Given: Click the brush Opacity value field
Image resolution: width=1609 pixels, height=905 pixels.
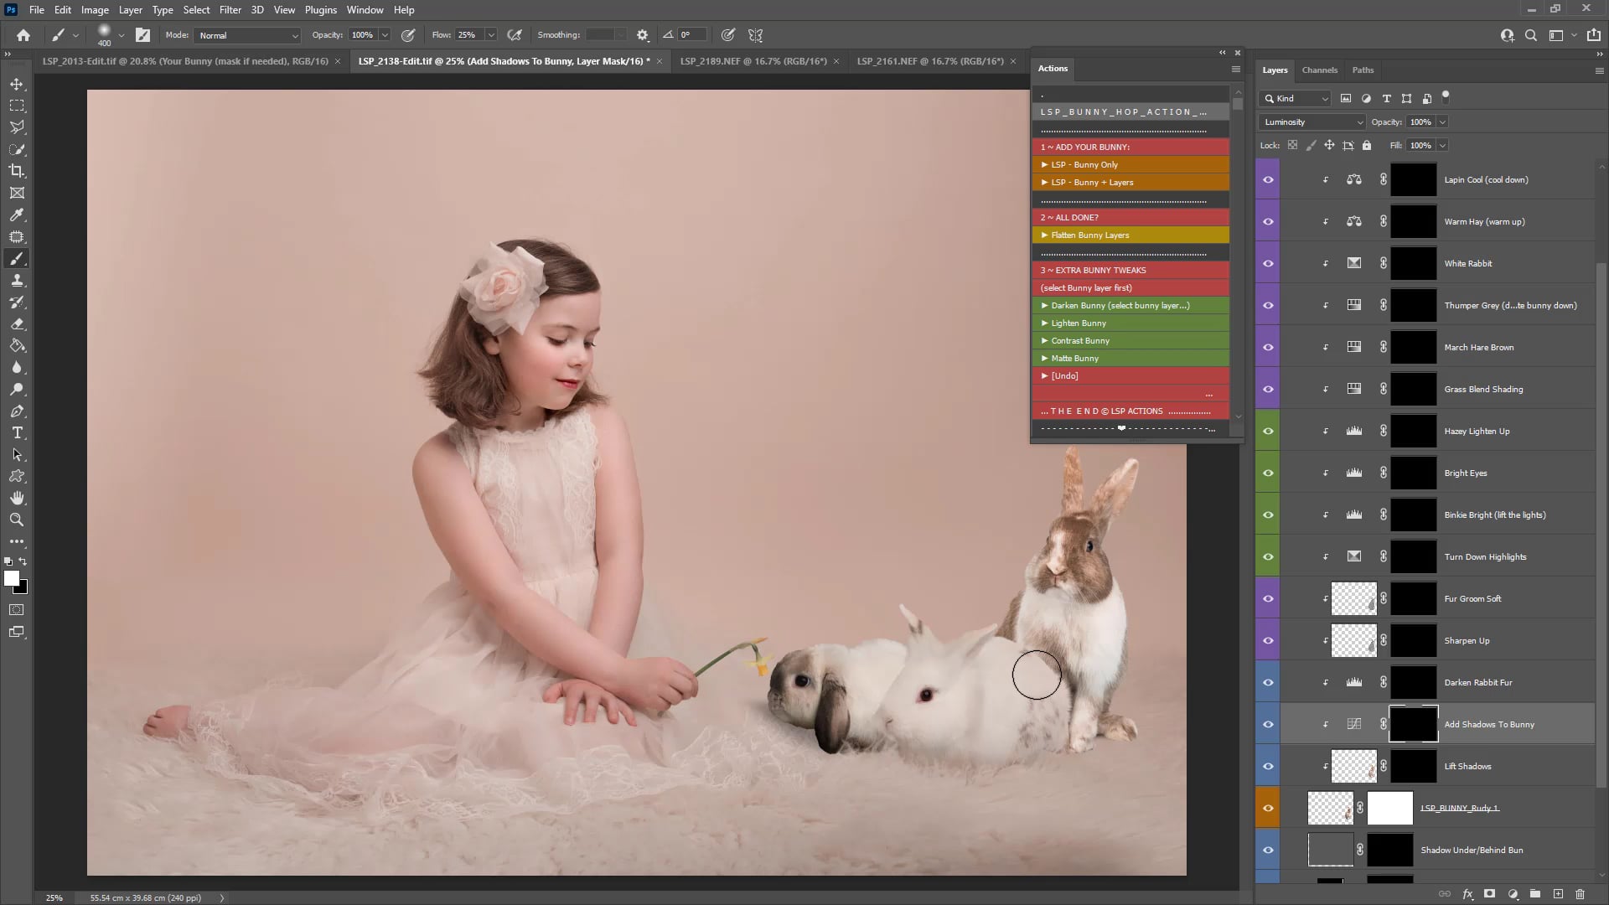Looking at the screenshot, I should click(x=364, y=35).
